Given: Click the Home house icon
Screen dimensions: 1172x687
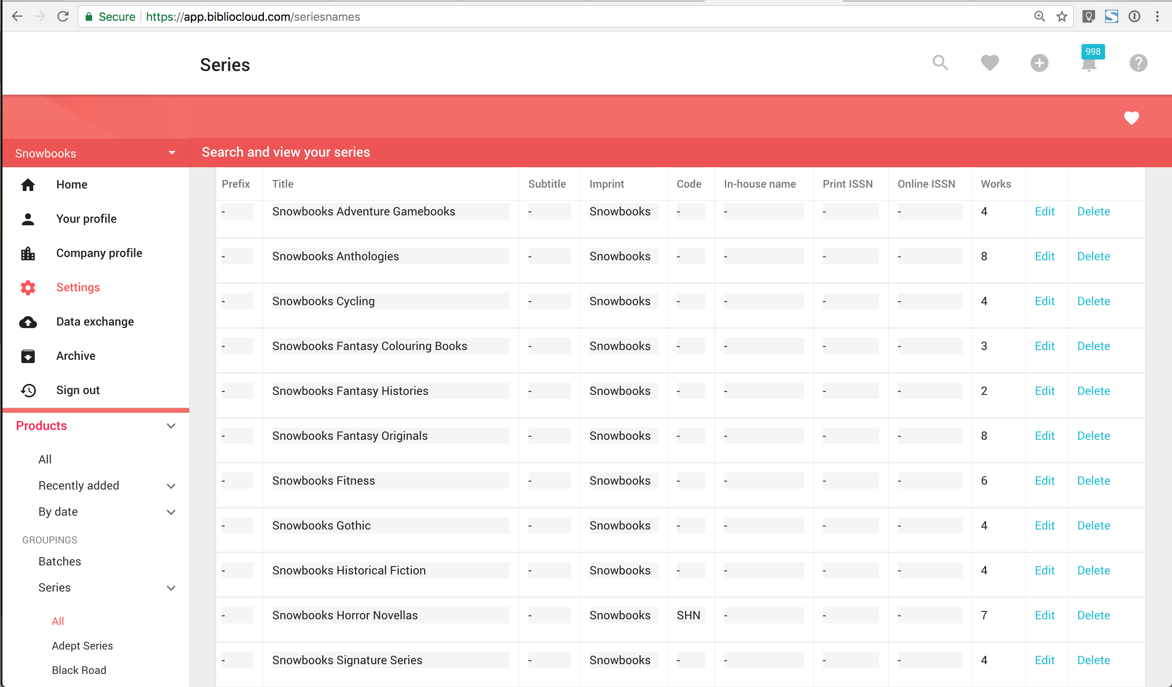Looking at the screenshot, I should (28, 185).
